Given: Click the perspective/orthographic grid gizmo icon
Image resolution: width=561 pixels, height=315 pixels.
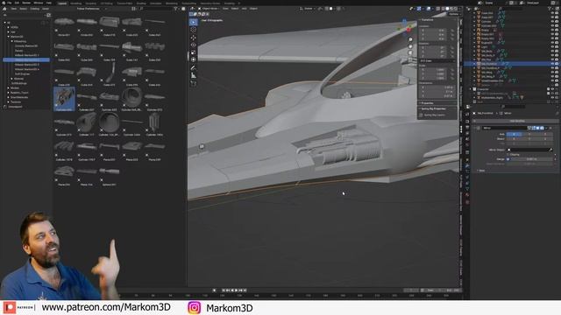Looking at the screenshot, I should pos(410,59).
